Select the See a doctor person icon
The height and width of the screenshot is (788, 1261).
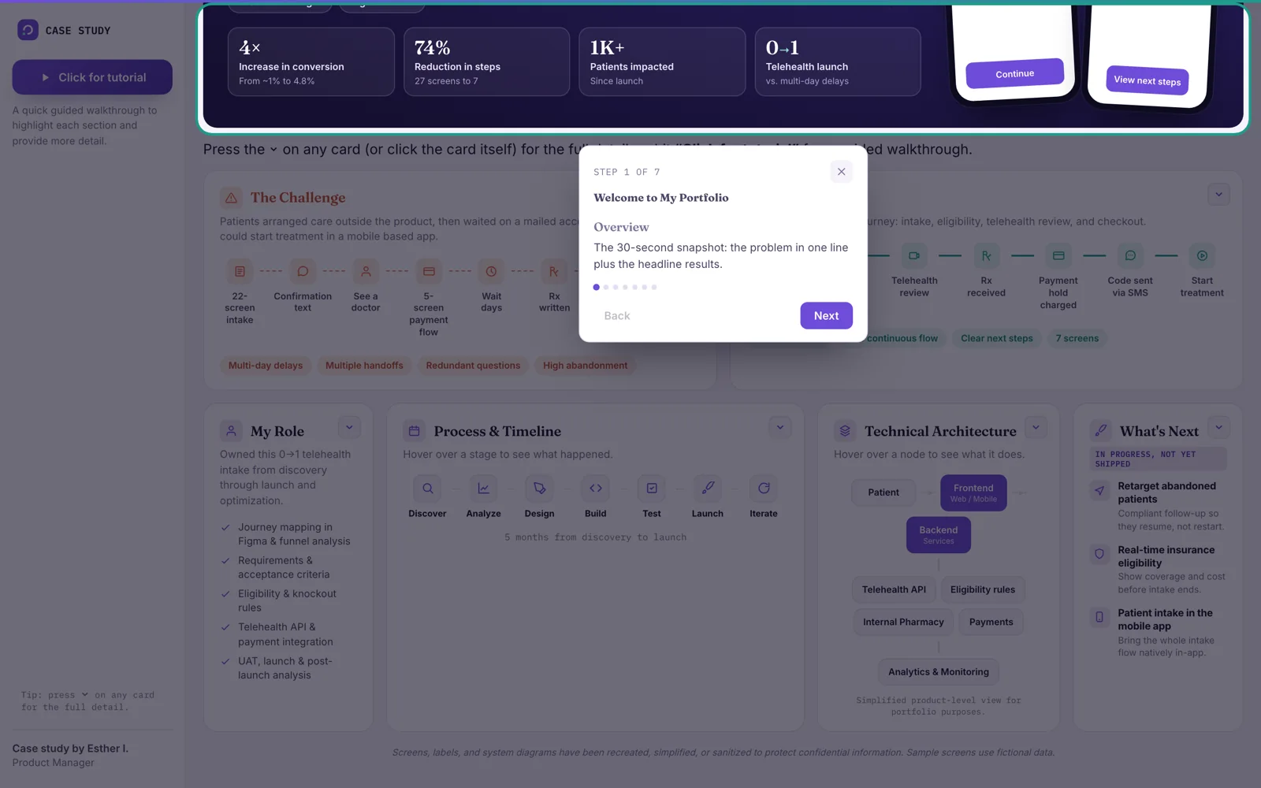tap(366, 271)
